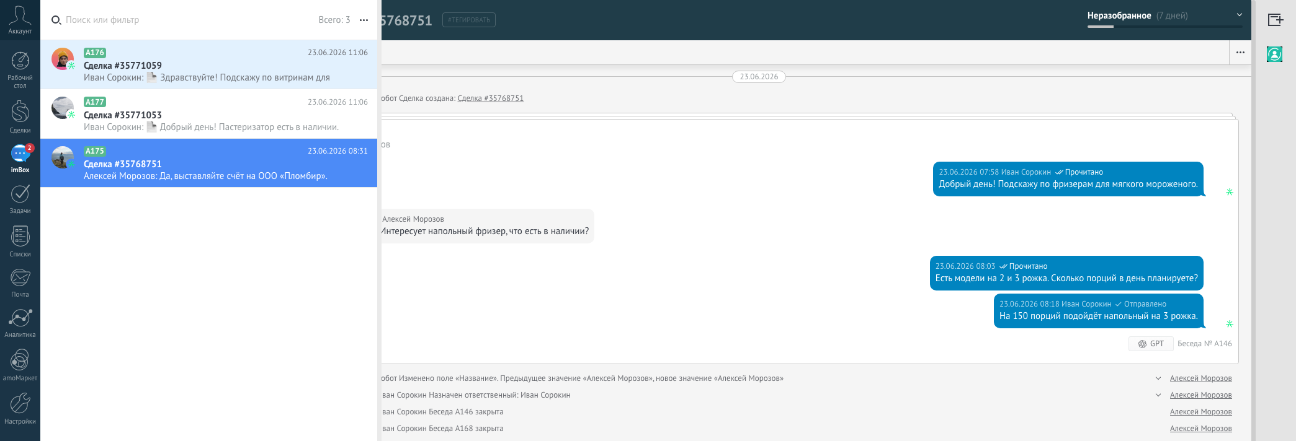The image size is (1296, 441).
Task: Expand the Неразобранное stage dropdown
Action: pos(1165,16)
